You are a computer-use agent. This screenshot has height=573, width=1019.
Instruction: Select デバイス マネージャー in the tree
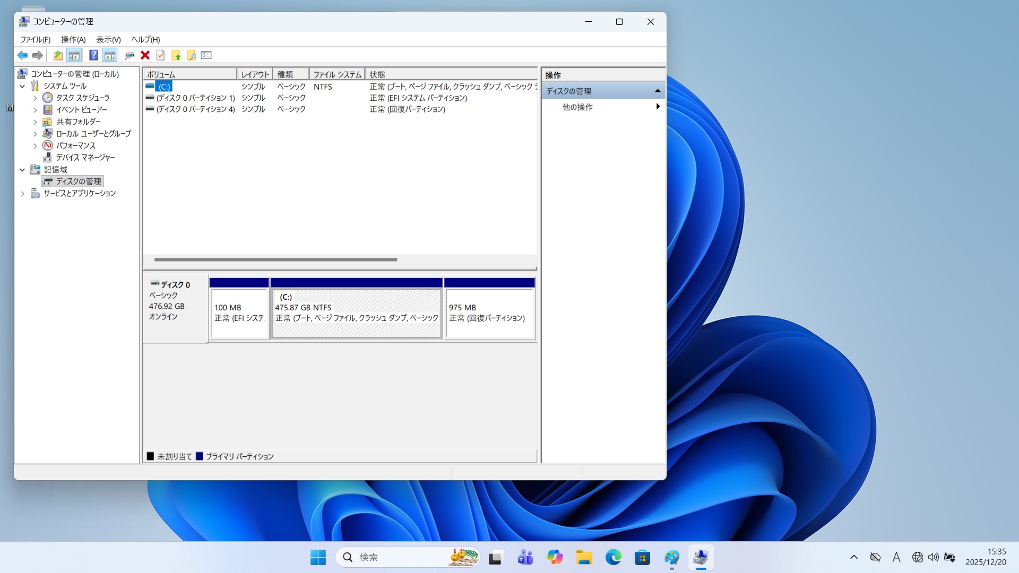pos(85,158)
